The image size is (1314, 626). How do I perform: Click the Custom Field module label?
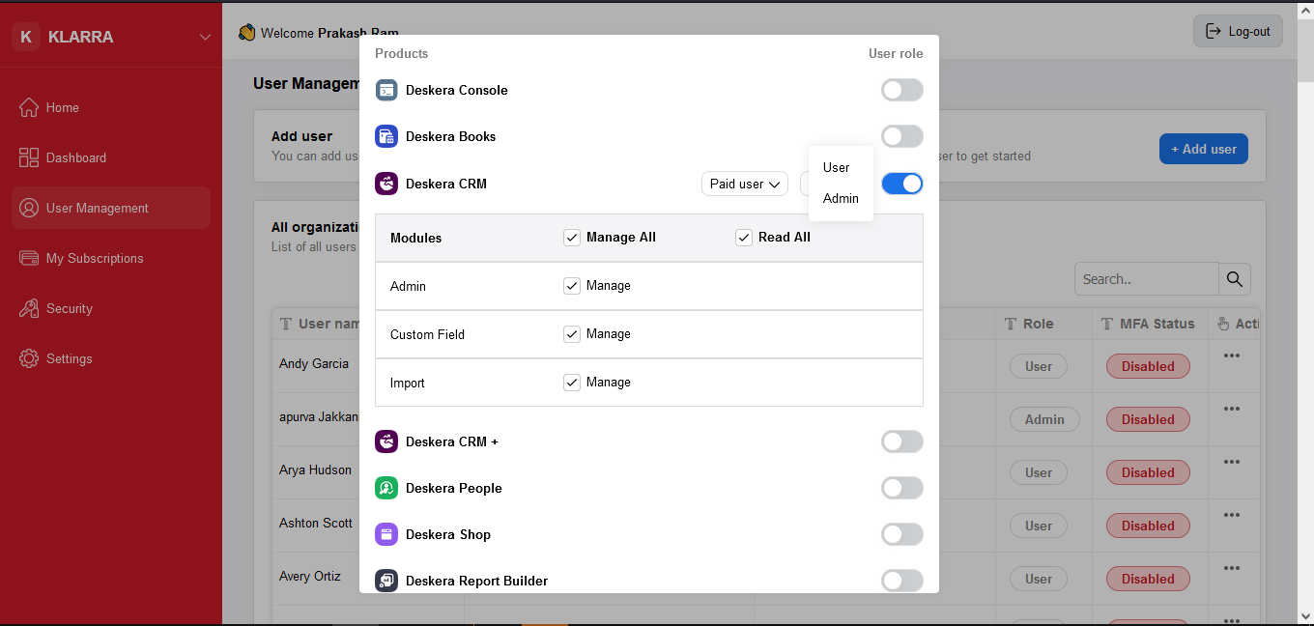[427, 334]
